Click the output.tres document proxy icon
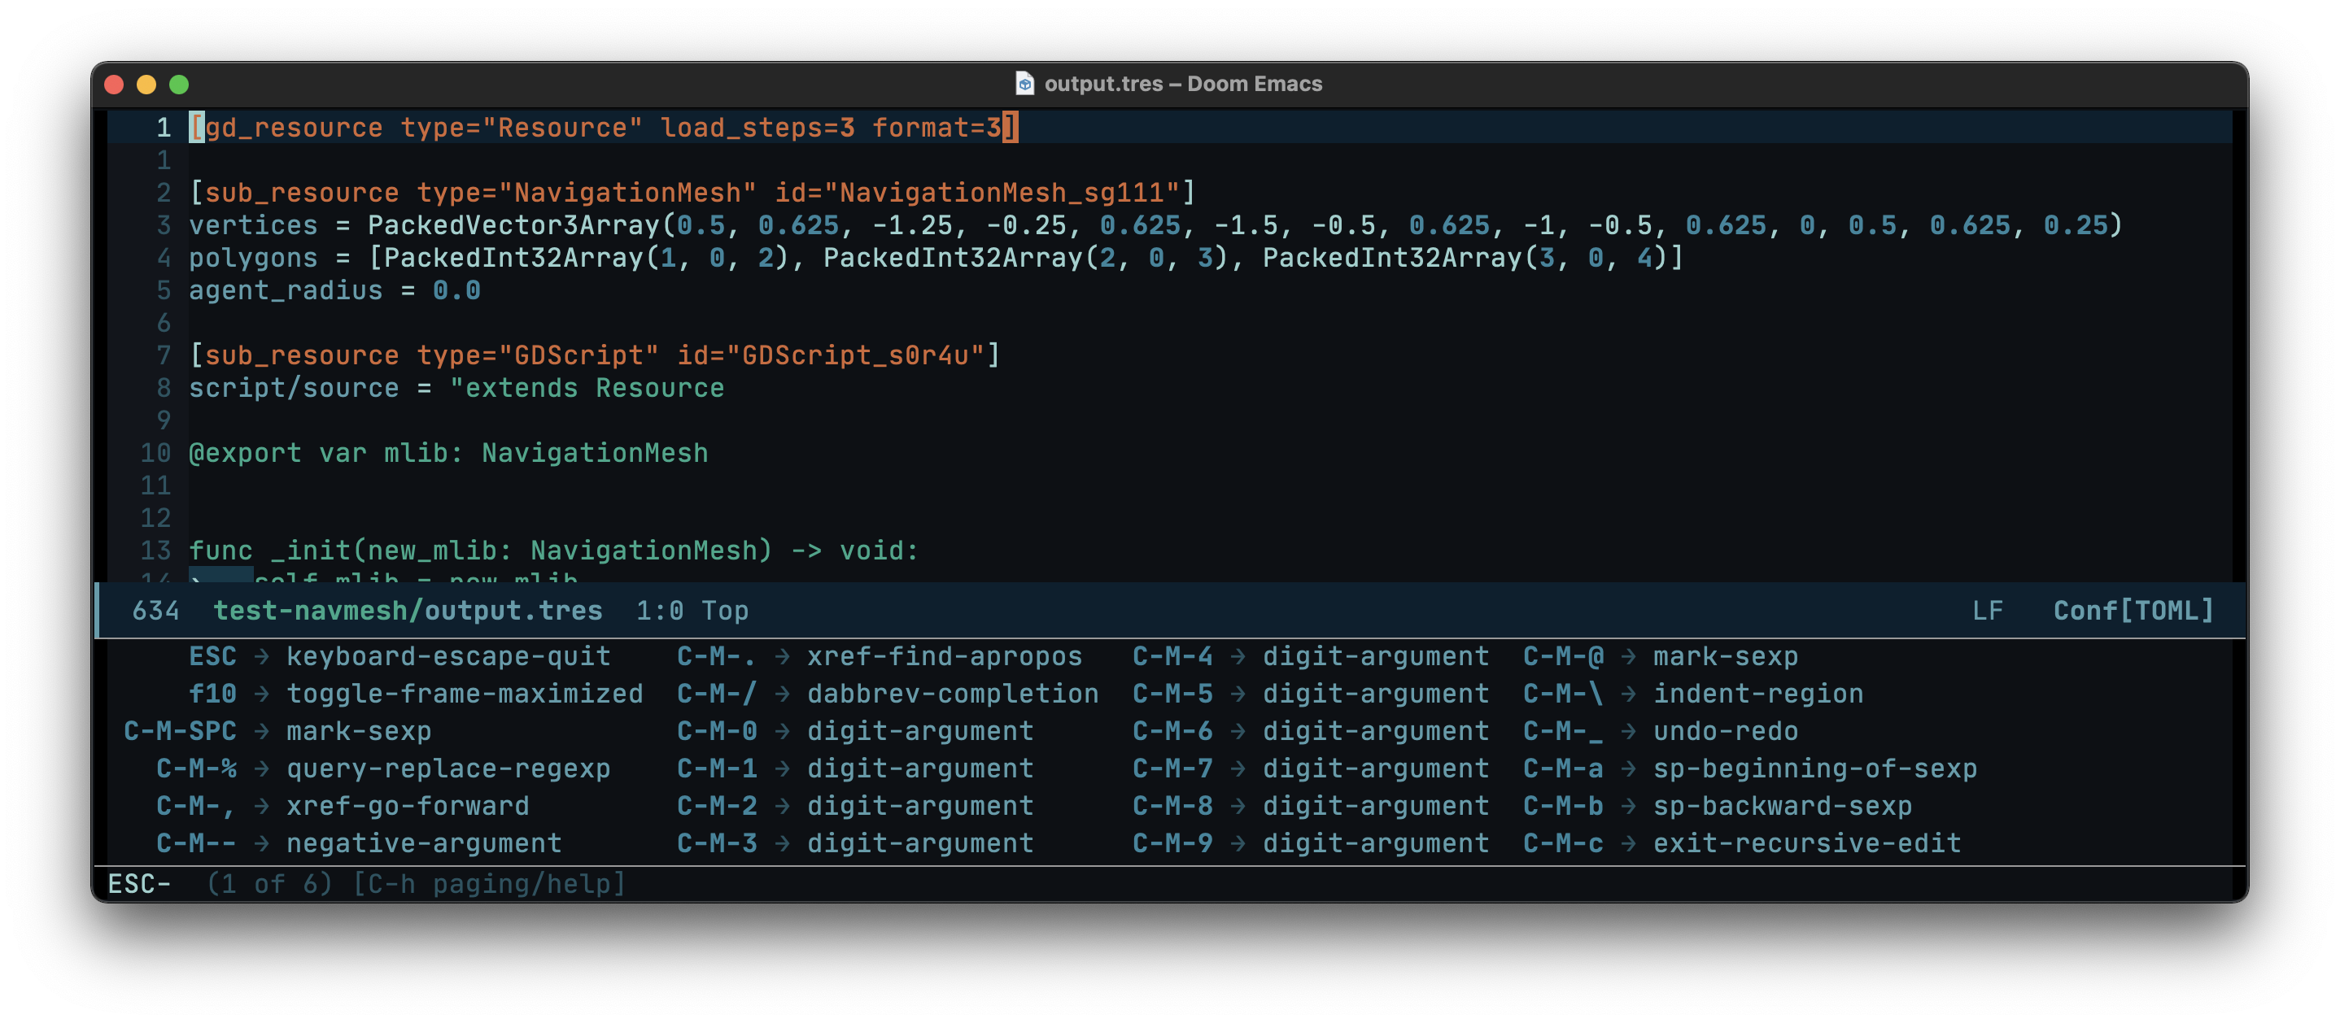This screenshot has height=1023, width=2340. pos(1025,84)
